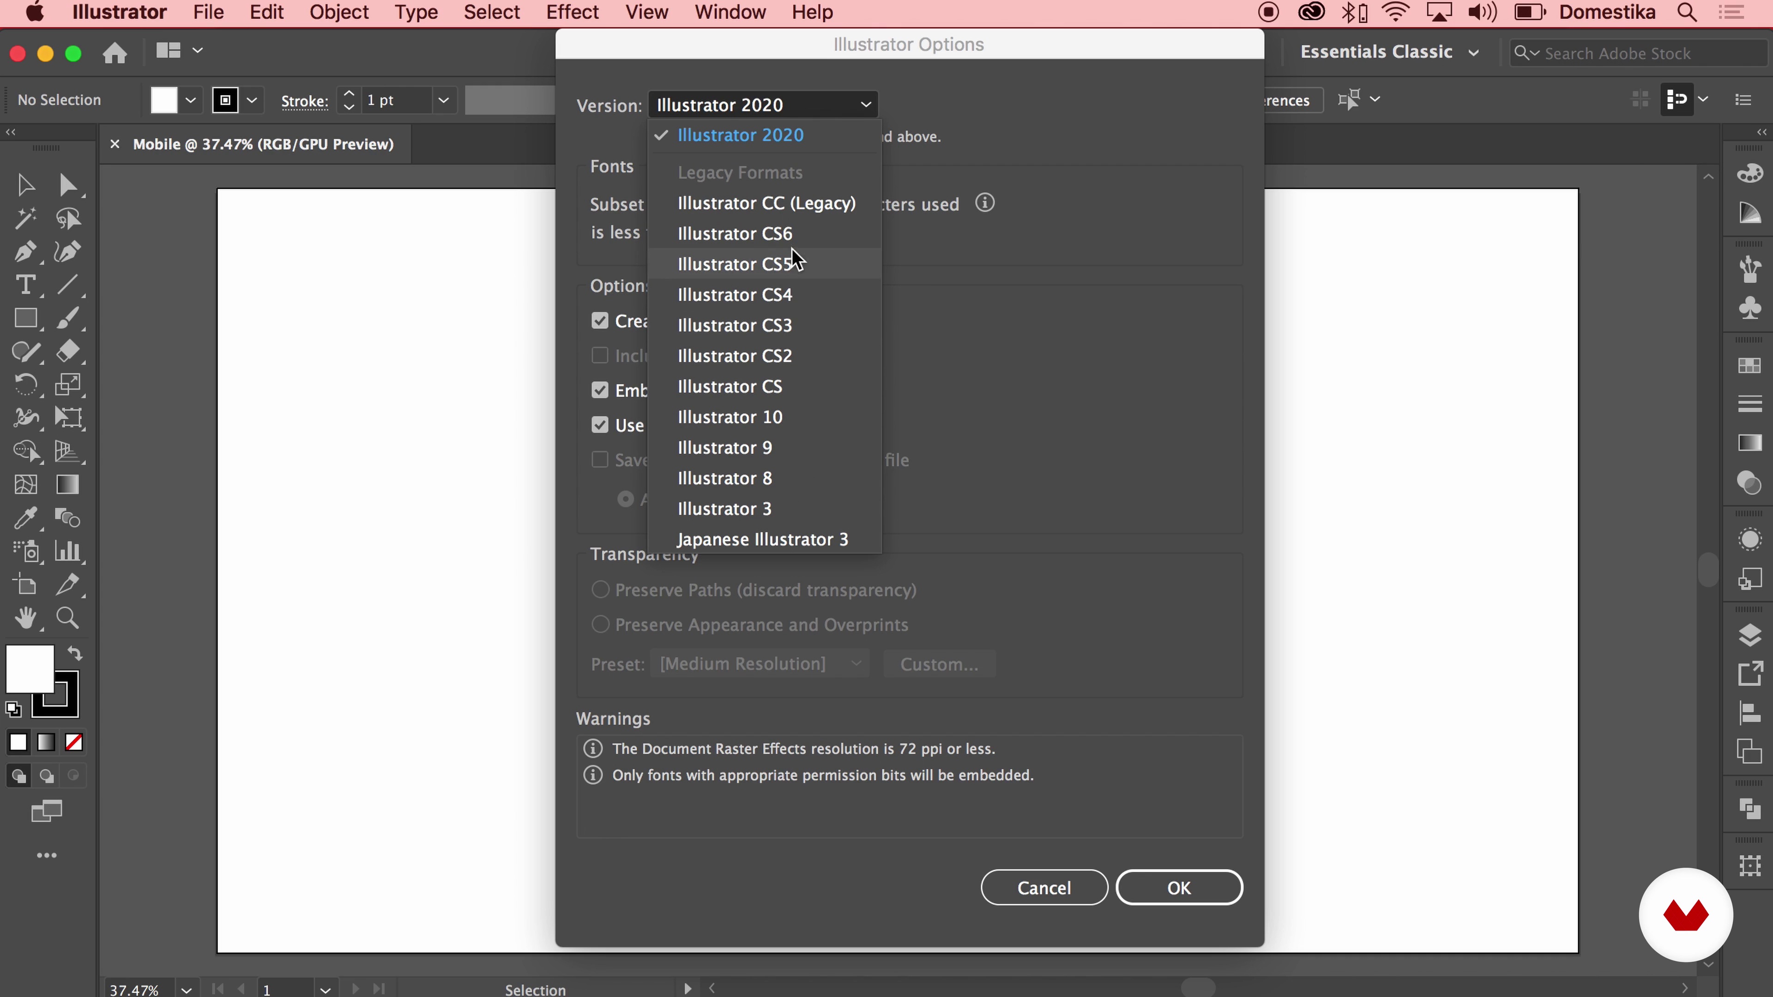Viewport: 1773px width, 997px height.
Task: Open the Color panel palette icon
Action: click(x=1749, y=174)
